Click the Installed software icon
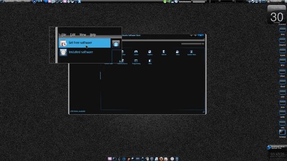This screenshot has width=287, height=161. coord(63,53)
